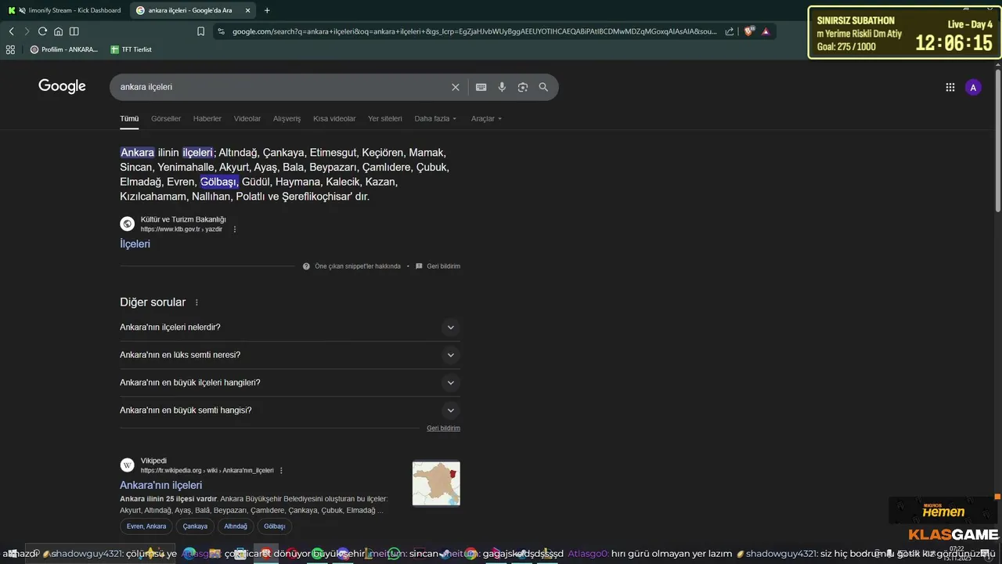This screenshot has width=1002, height=564.
Task: Open the Google account avatar menu
Action: point(973,88)
